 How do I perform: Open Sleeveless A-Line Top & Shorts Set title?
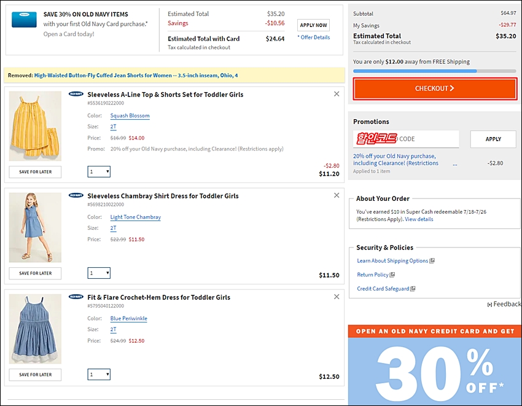click(x=165, y=95)
